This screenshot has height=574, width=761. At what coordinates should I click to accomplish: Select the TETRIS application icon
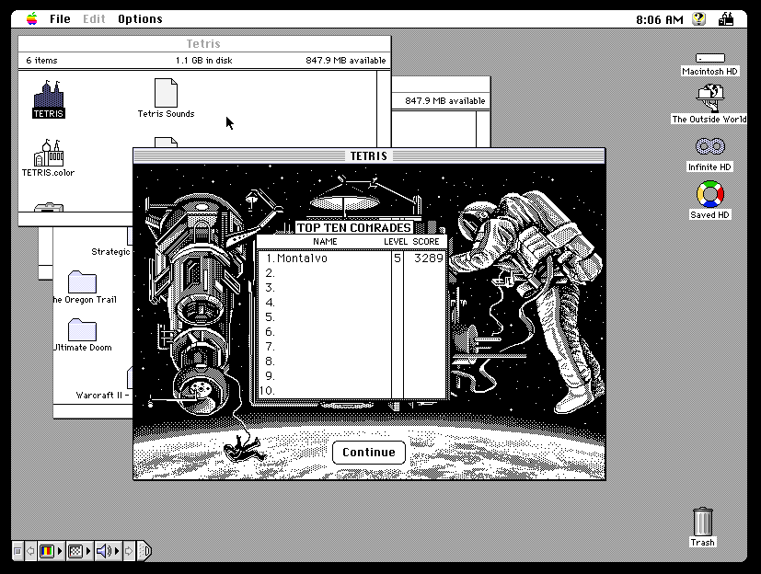coord(48,95)
